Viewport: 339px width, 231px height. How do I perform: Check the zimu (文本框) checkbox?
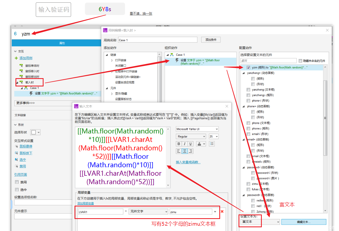[248, 184]
